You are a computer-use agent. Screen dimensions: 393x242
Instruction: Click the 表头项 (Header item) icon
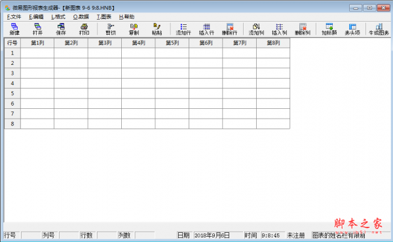[x=352, y=29]
